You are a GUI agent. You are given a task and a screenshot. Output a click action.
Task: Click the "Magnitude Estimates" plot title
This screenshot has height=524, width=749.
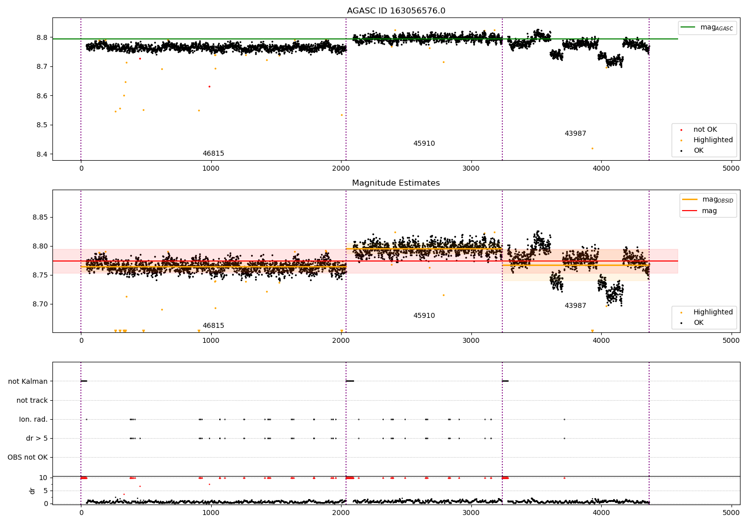tap(396, 183)
